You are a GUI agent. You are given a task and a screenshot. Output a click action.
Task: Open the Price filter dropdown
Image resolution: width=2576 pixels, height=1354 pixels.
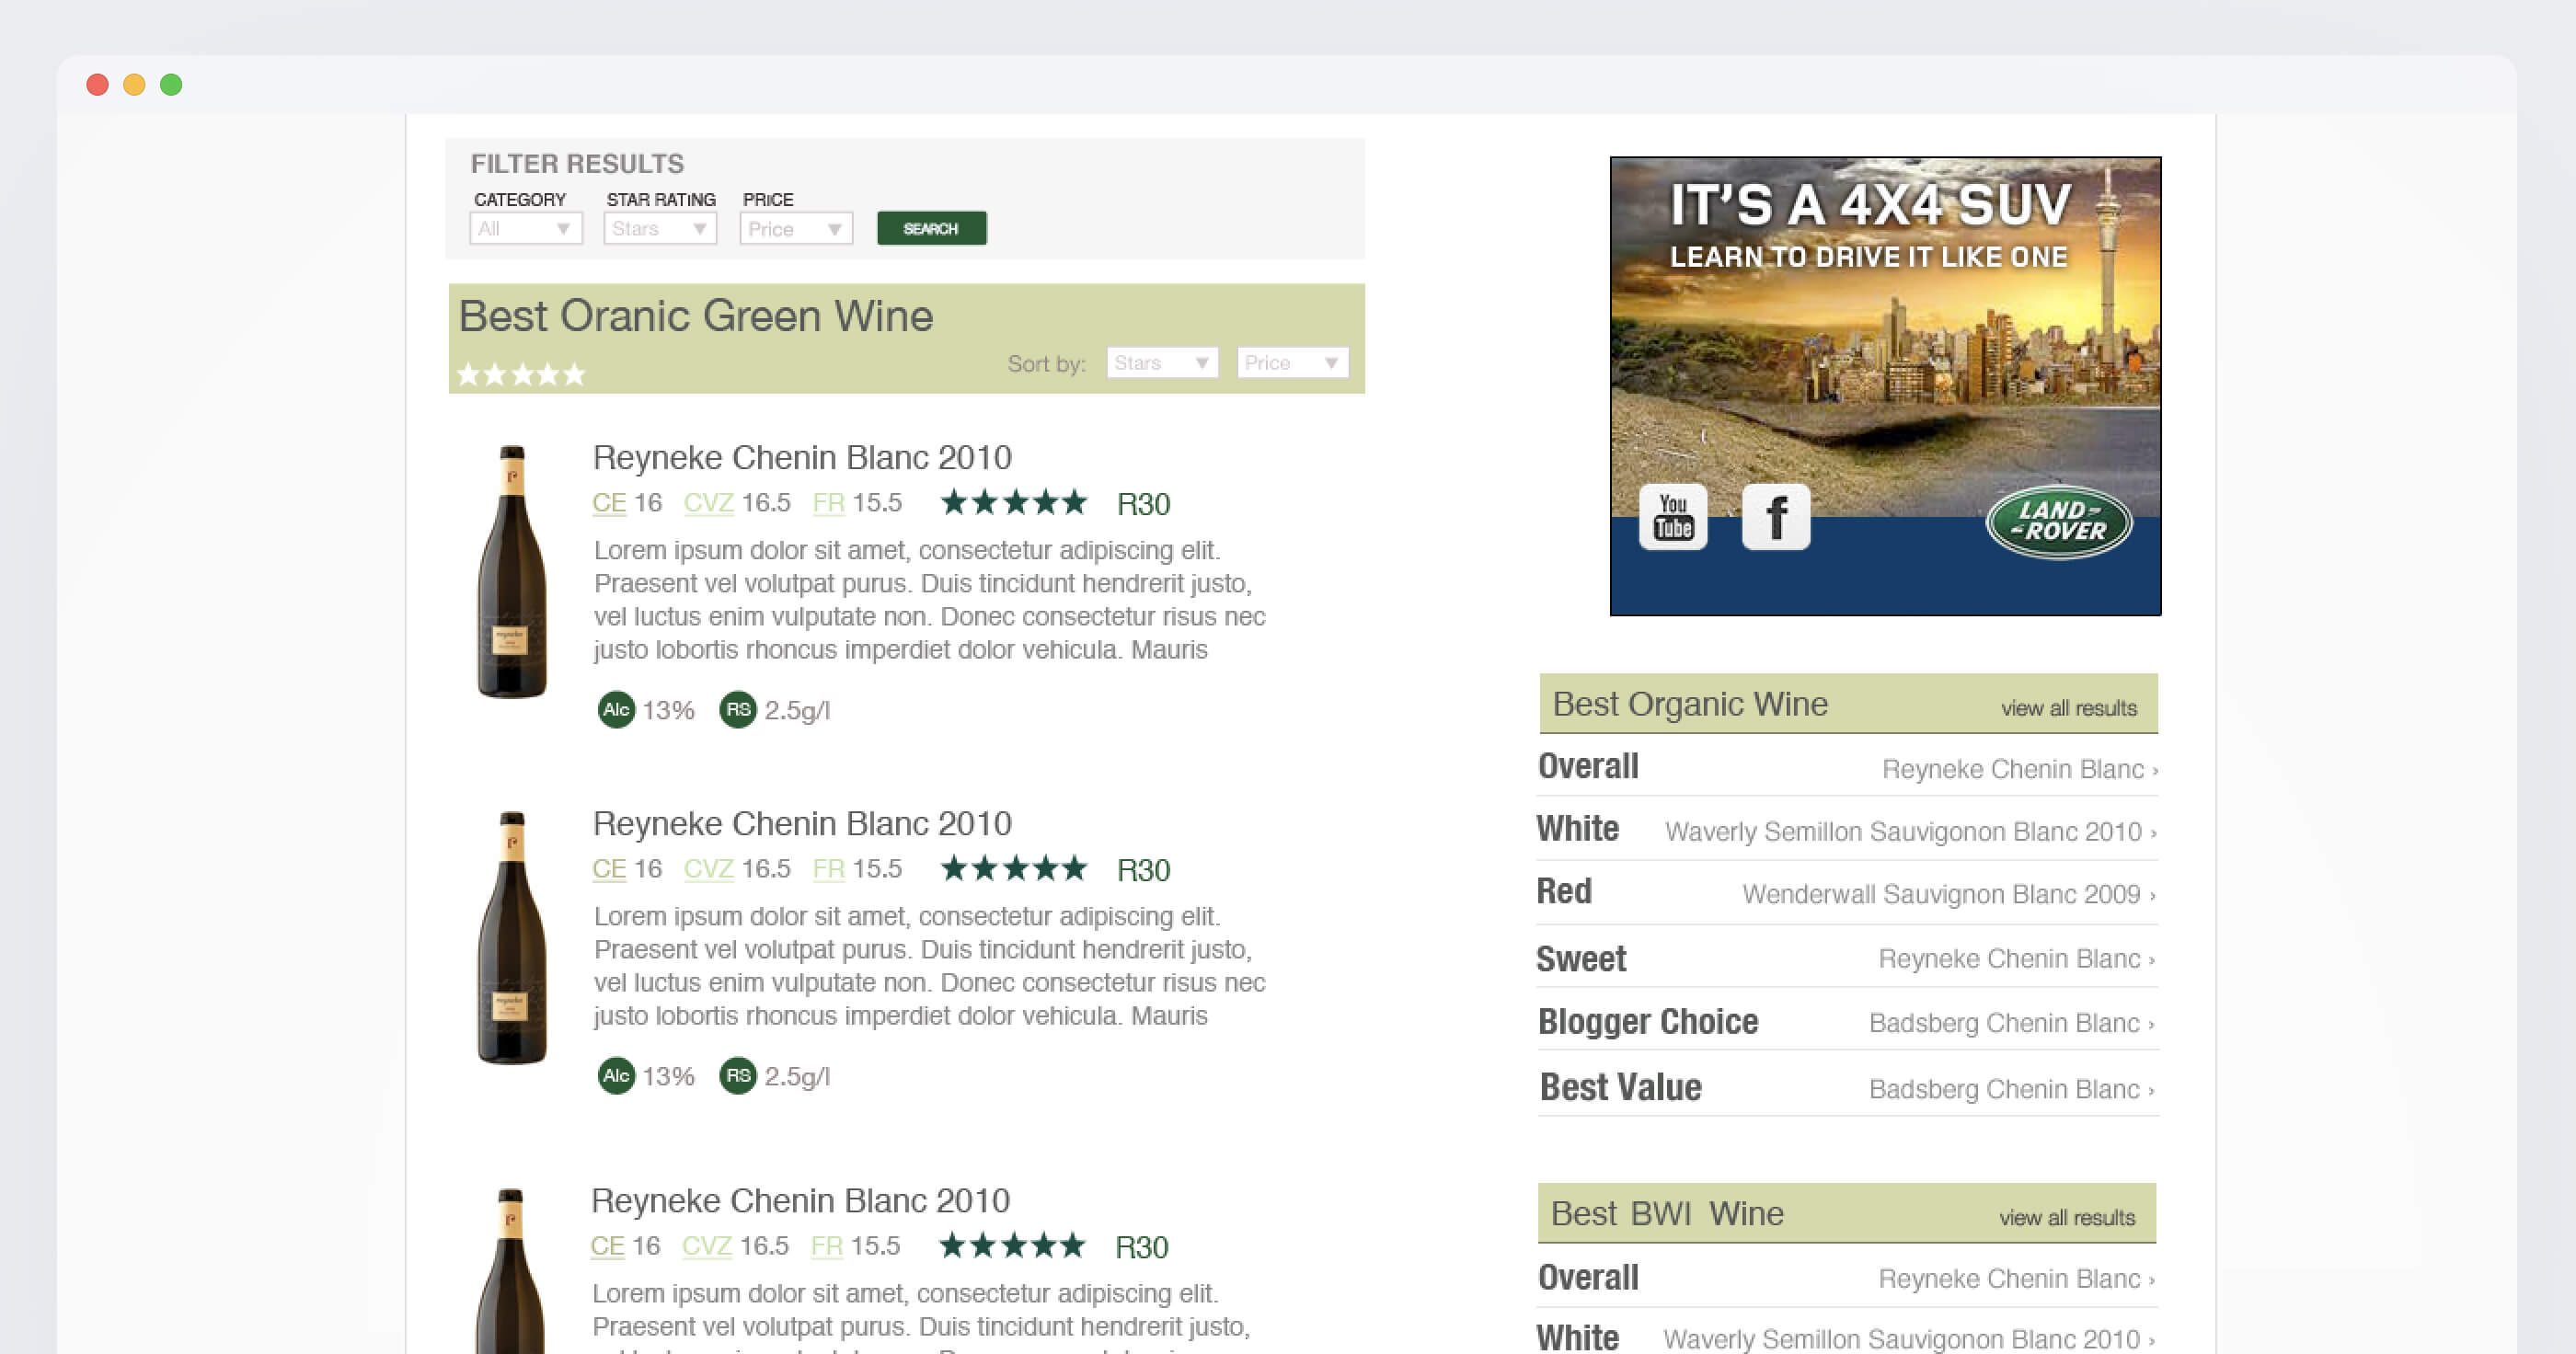tap(796, 228)
